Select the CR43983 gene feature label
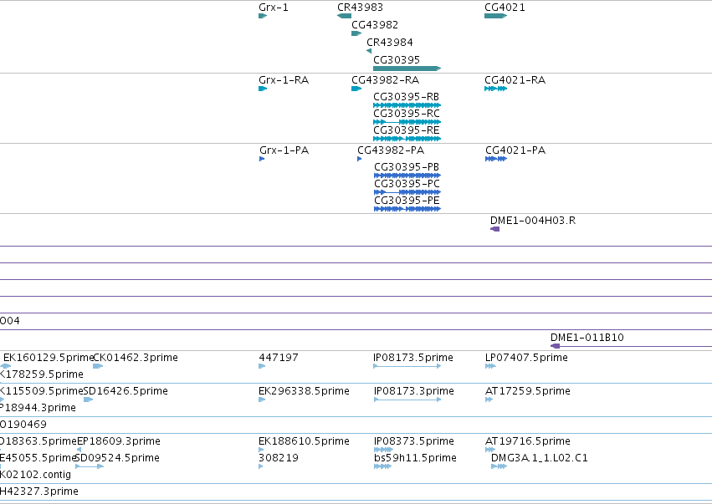The width and height of the screenshot is (712, 504). tap(360, 8)
